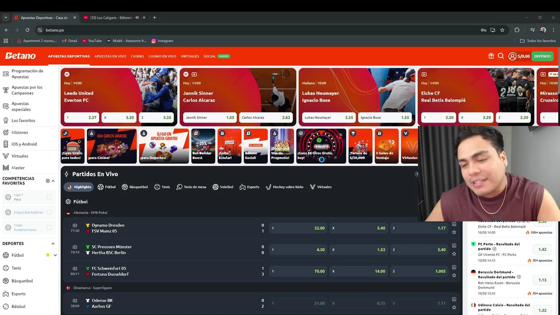Click the green Depósito button
The width and height of the screenshot is (560, 315).
point(542,56)
